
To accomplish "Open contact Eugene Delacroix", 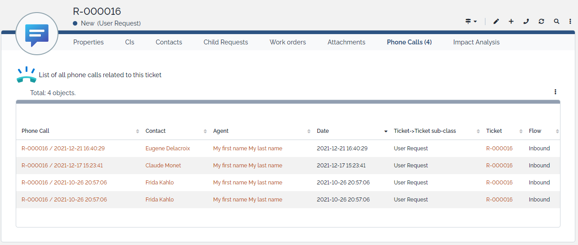I will (x=168, y=149).
